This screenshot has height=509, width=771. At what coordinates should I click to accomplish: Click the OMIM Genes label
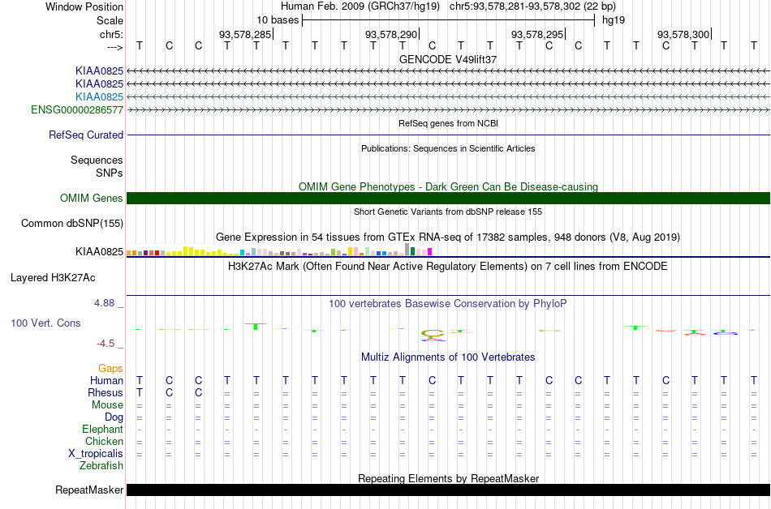click(x=92, y=198)
